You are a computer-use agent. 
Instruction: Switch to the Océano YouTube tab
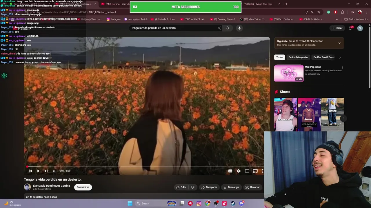click(115, 4)
